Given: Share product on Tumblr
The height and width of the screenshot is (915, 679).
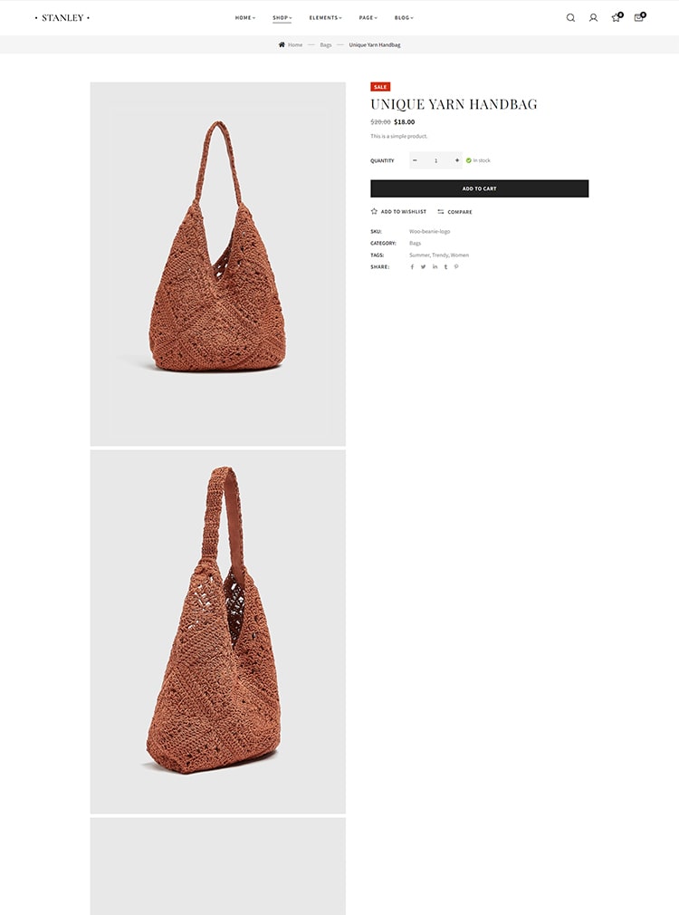Looking at the screenshot, I should 445,266.
